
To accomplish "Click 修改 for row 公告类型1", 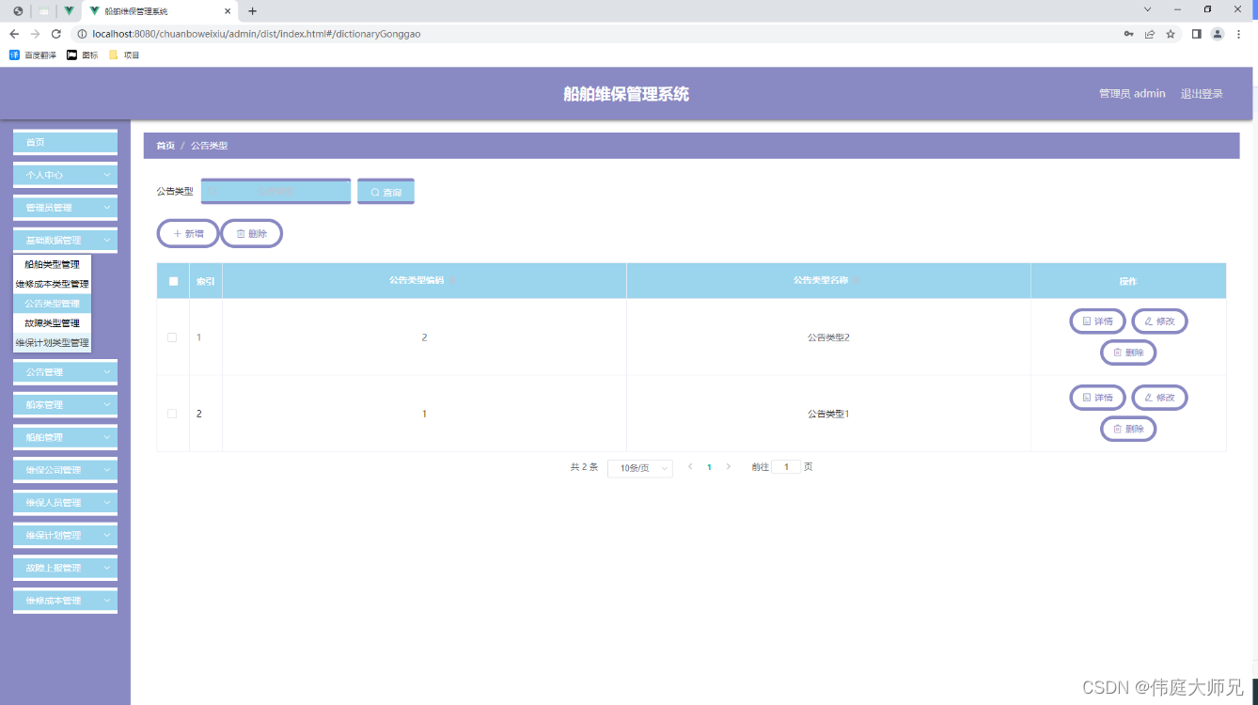I will (x=1159, y=398).
